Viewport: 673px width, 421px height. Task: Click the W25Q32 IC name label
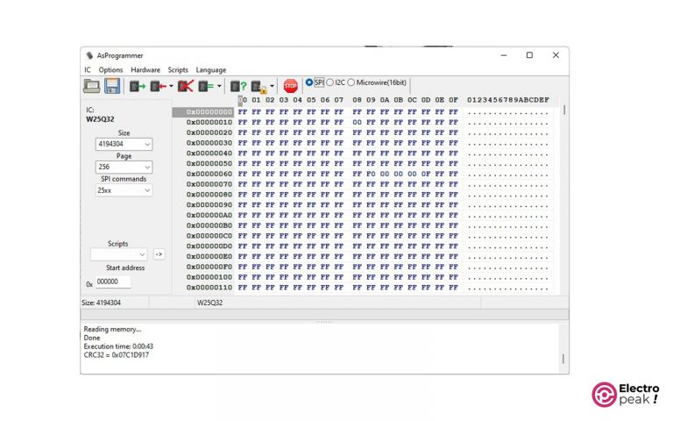(x=100, y=119)
